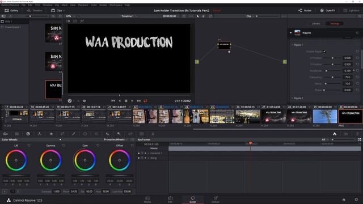
Task: Adjust the Frequency slider
Action: pos(332,77)
